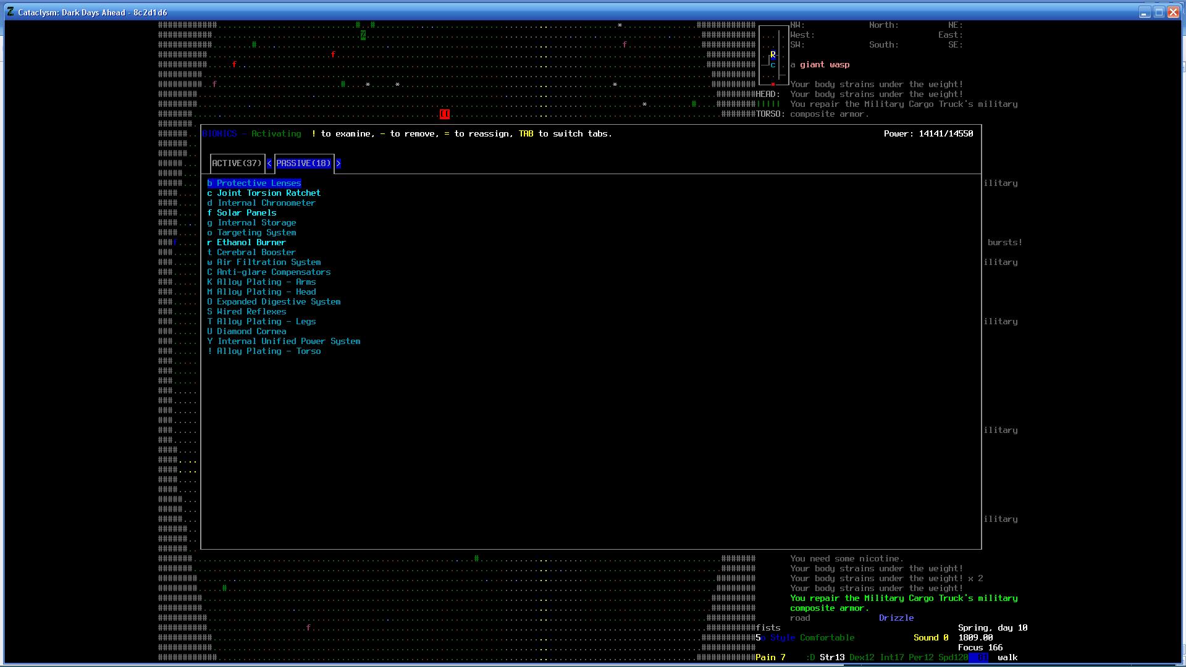Click the green highlighted tile at the top of the map
The height and width of the screenshot is (667, 1186).
pyautogui.click(x=363, y=35)
